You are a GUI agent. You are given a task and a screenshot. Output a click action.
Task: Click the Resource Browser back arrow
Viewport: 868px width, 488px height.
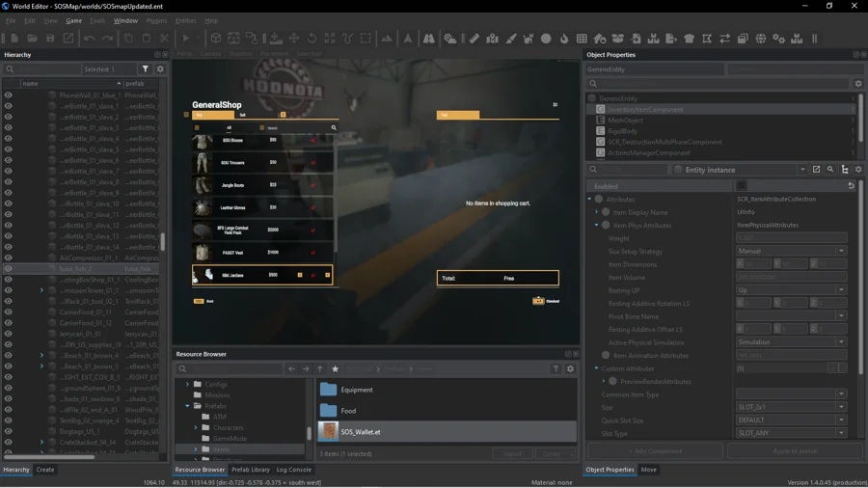click(291, 368)
